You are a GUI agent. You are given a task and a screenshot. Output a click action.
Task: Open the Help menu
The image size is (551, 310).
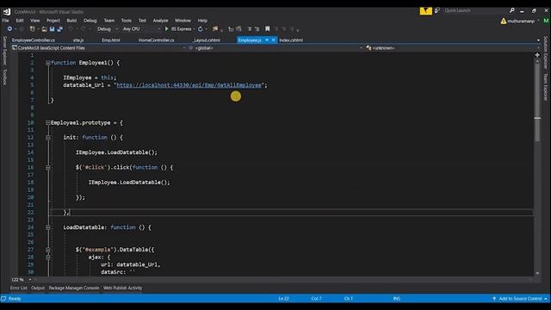click(x=202, y=21)
